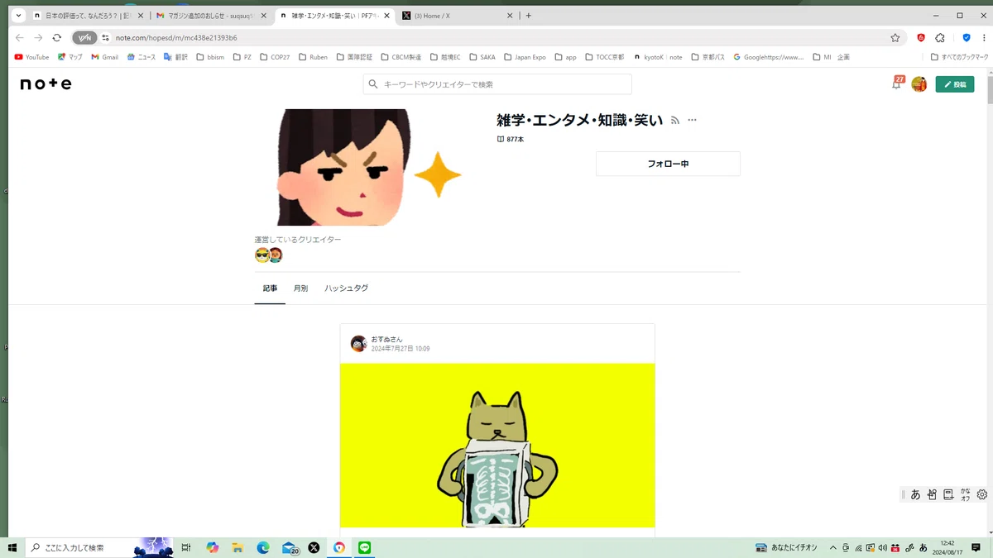Click the VPN badge in address bar
The width and height of the screenshot is (993, 558).
coord(84,38)
